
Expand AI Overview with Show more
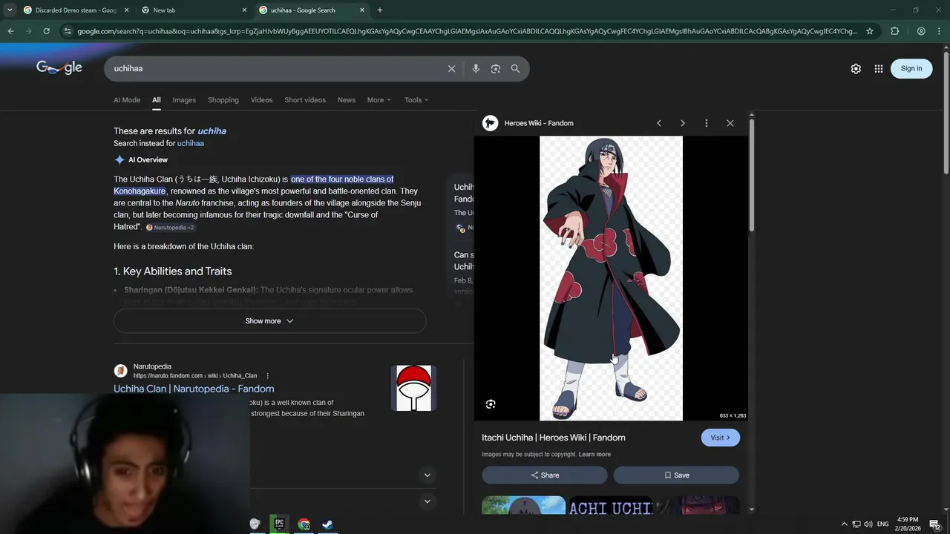[x=270, y=321]
